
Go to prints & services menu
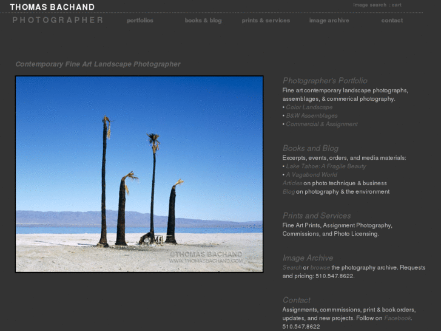click(x=266, y=21)
